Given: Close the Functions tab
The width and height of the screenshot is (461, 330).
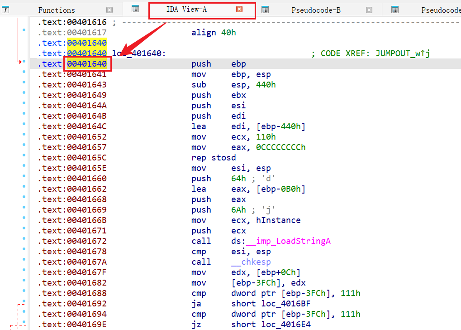Looking at the screenshot, I should coord(109,10).
